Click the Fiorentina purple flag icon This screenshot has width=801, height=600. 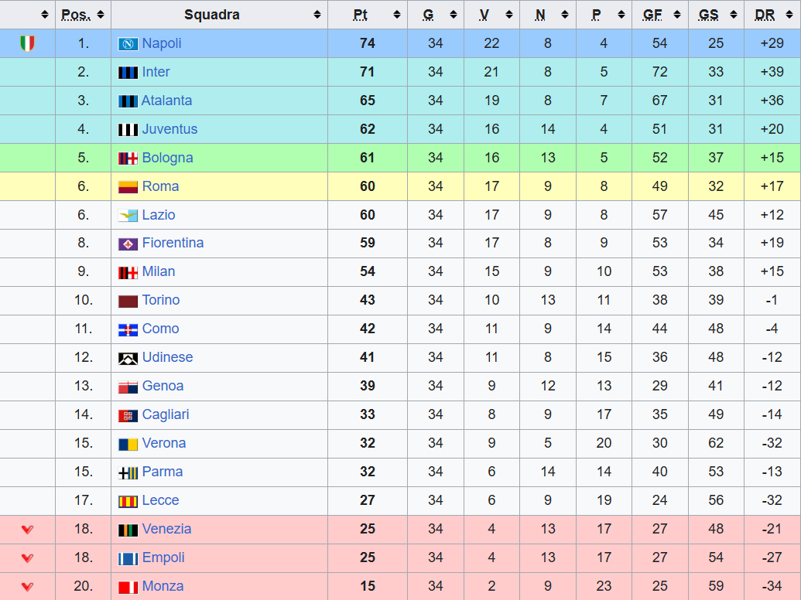click(128, 244)
